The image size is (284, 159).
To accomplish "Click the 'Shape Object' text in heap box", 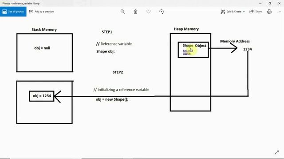I will click(x=194, y=45).
